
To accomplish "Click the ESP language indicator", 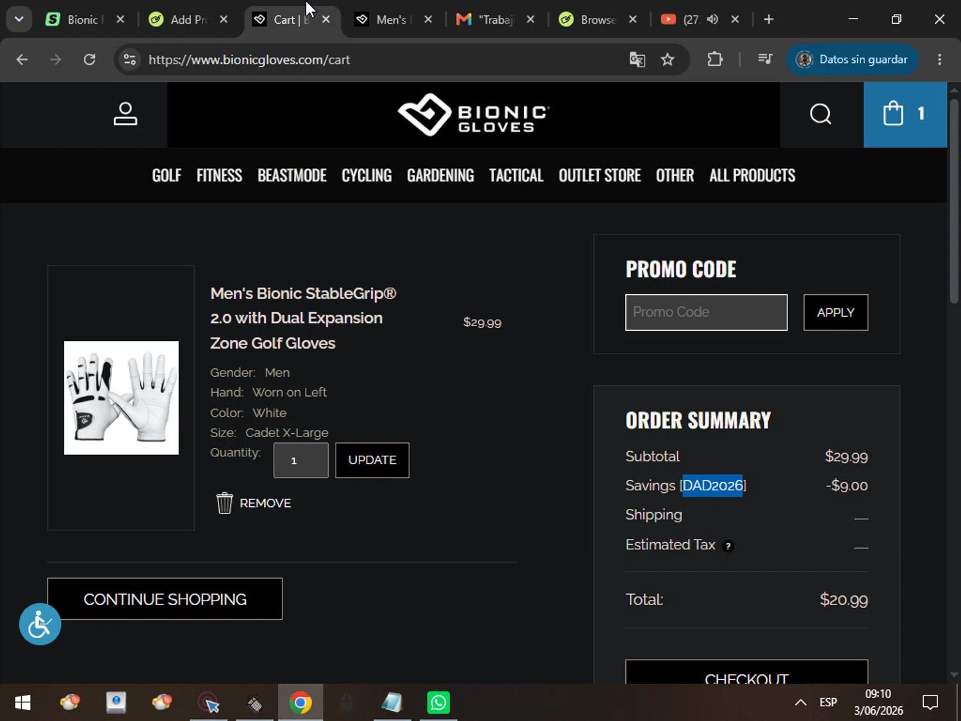I will click(828, 703).
